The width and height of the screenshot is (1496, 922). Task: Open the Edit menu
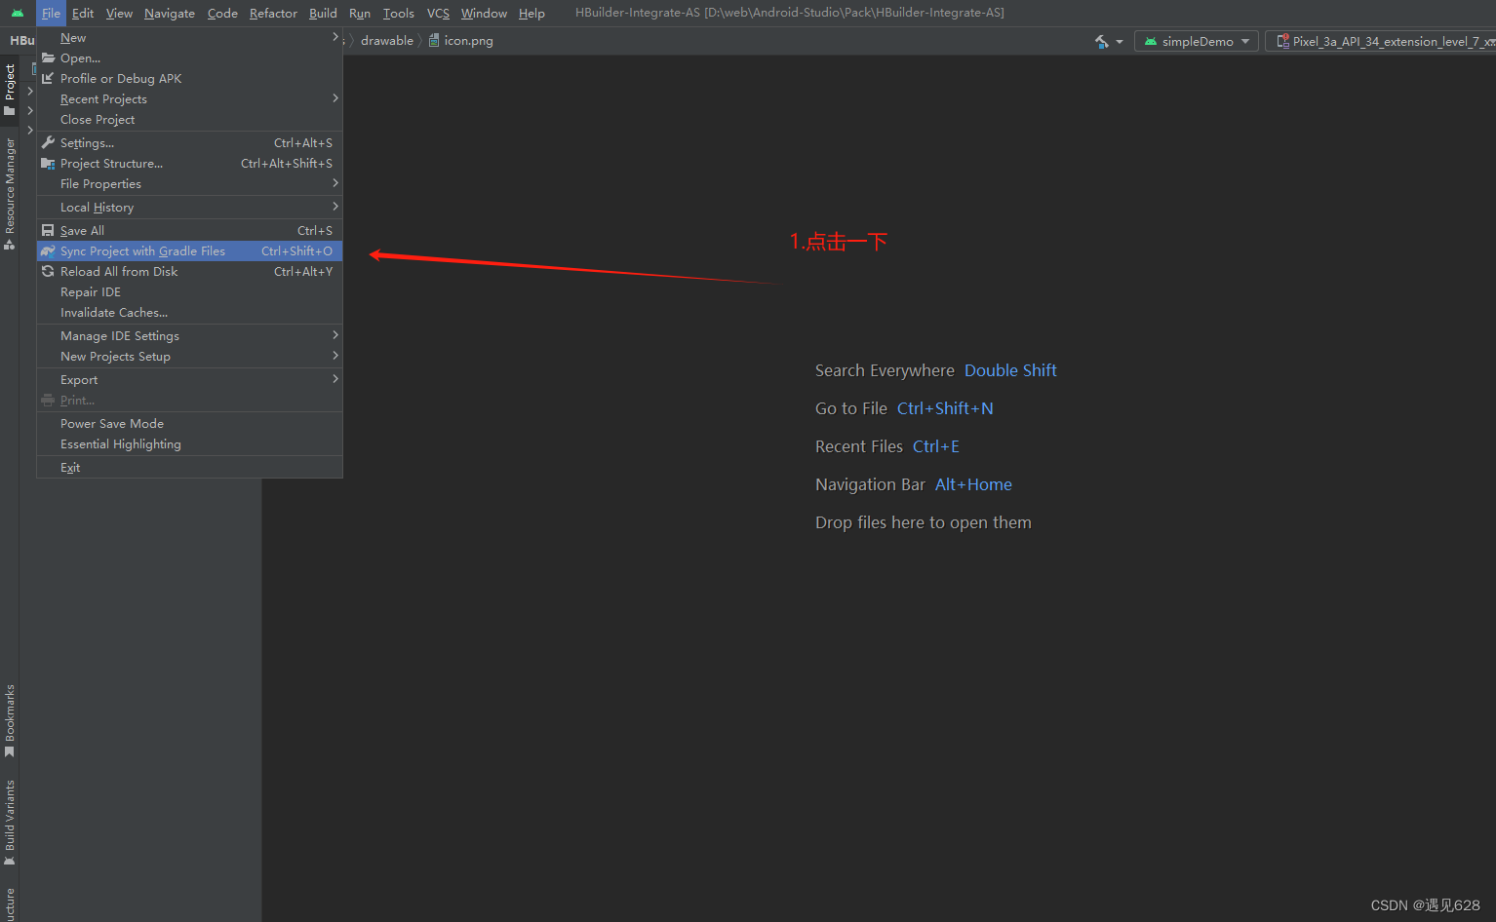coord(82,13)
